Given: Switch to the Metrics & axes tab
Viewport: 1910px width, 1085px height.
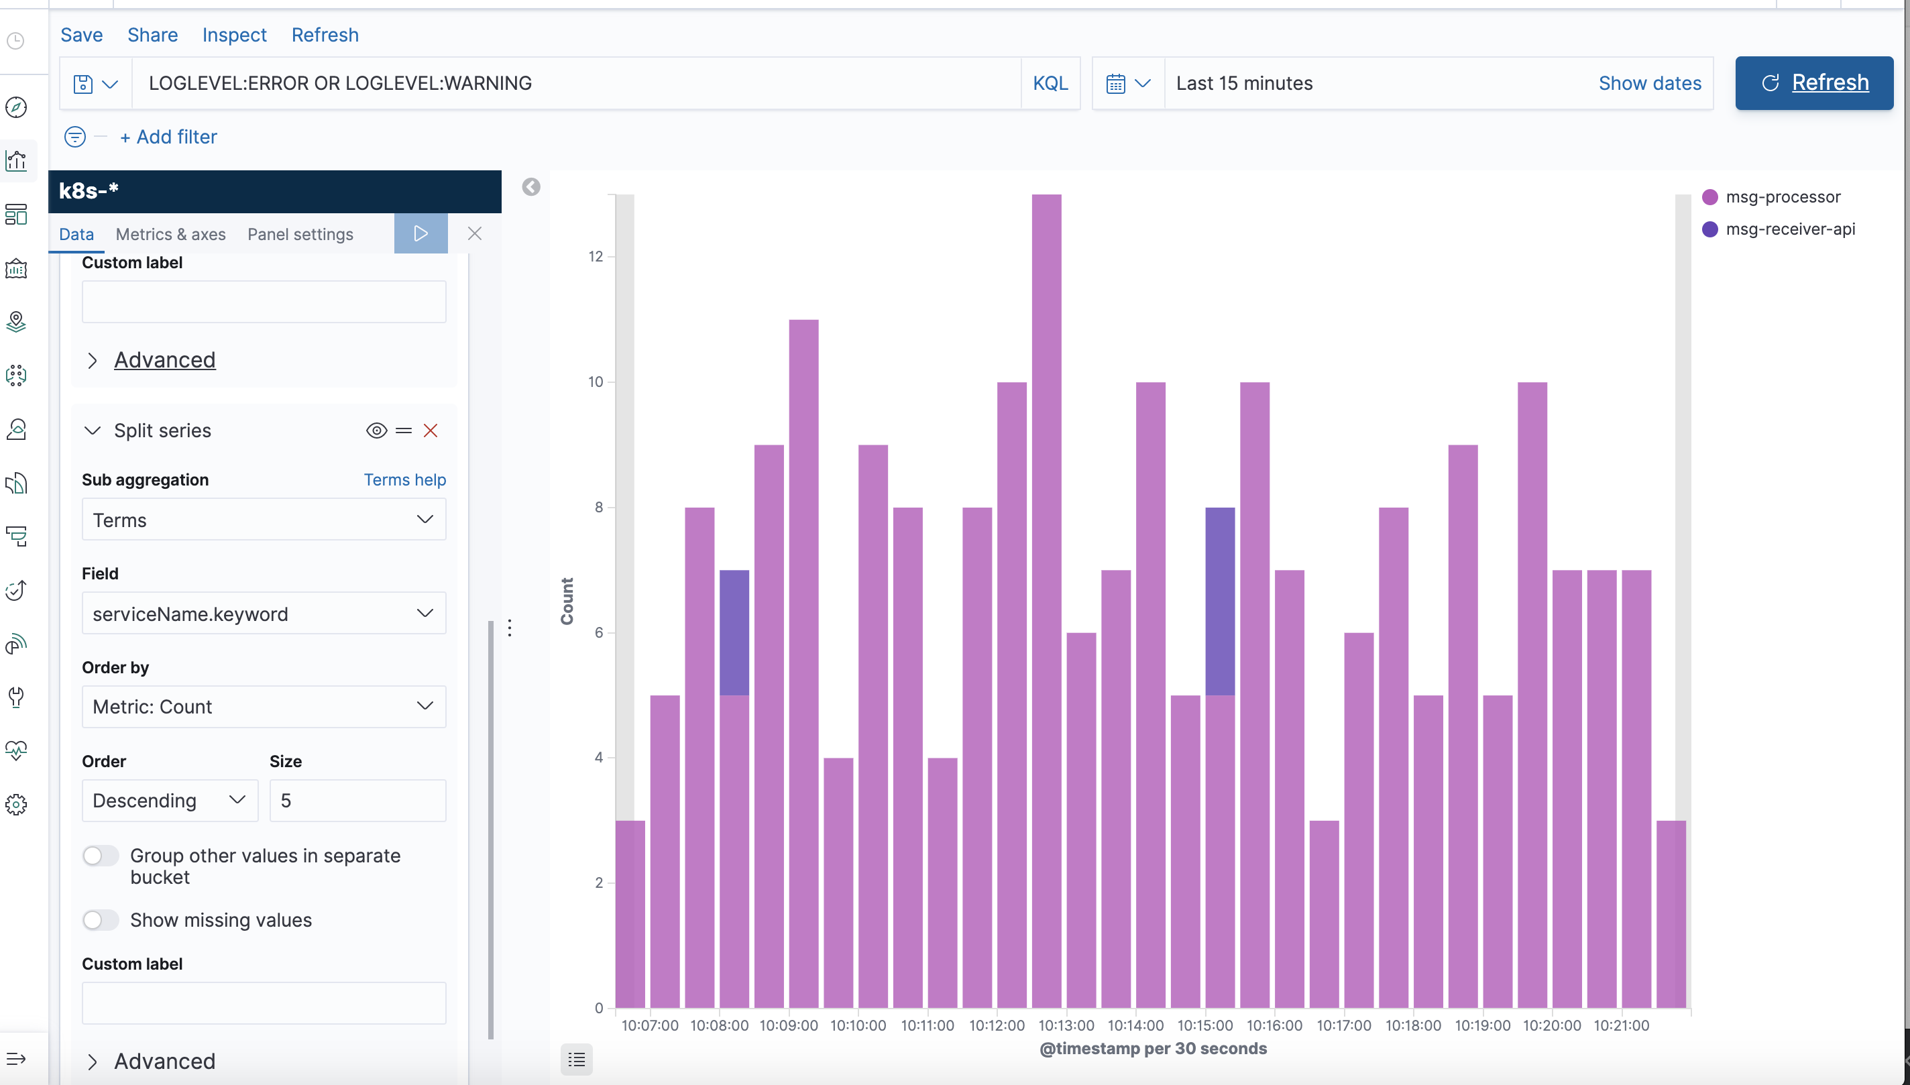Looking at the screenshot, I should point(170,234).
